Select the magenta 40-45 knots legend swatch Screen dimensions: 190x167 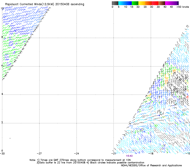pyautogui.click(x=168, y=3)
